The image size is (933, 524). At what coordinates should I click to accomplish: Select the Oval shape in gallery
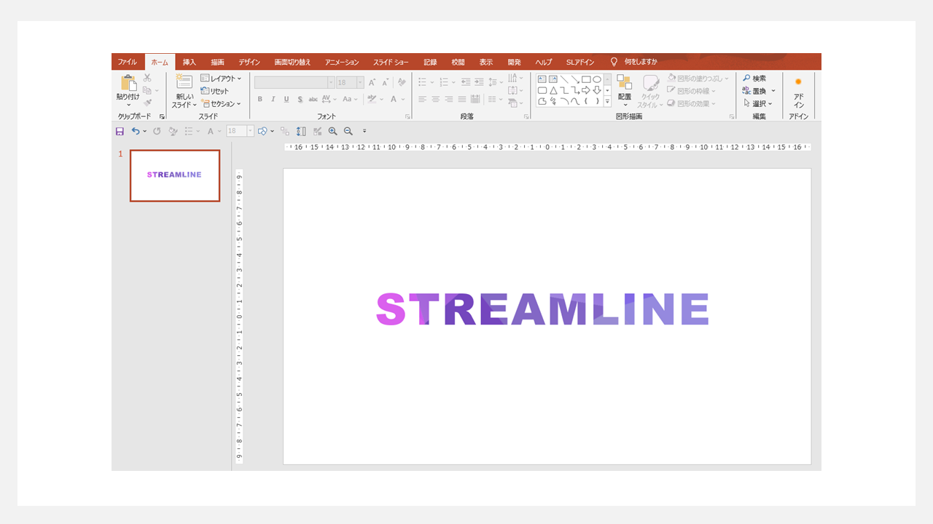tap(597, 79)
